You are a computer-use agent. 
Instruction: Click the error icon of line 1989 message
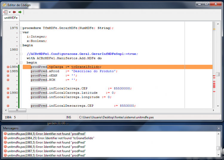(x=5, y=155)
